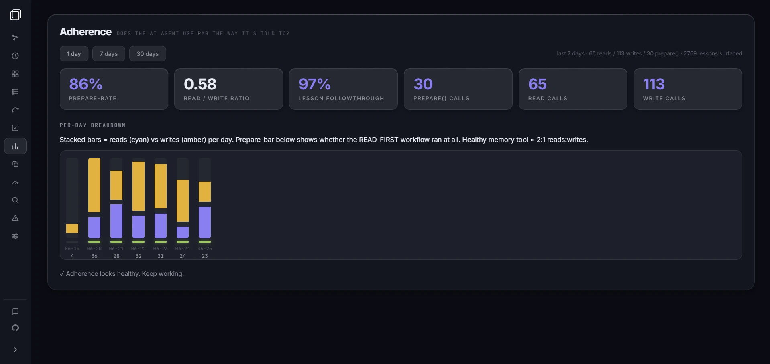
Task: Select the 7 days range
Action: pyautogui.click(x=109, y=53)
